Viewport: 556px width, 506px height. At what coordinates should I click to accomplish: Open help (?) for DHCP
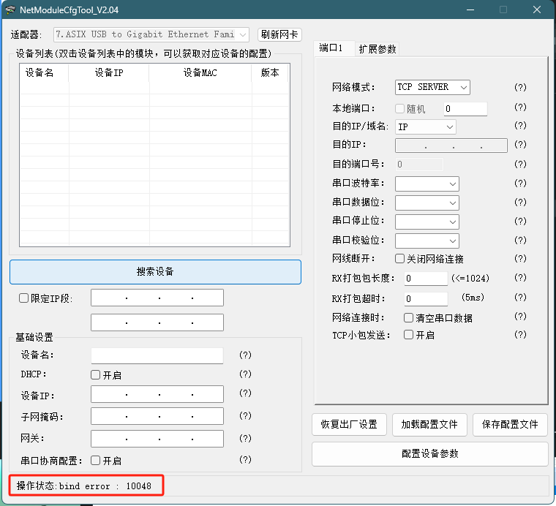[x=245, y=374]
